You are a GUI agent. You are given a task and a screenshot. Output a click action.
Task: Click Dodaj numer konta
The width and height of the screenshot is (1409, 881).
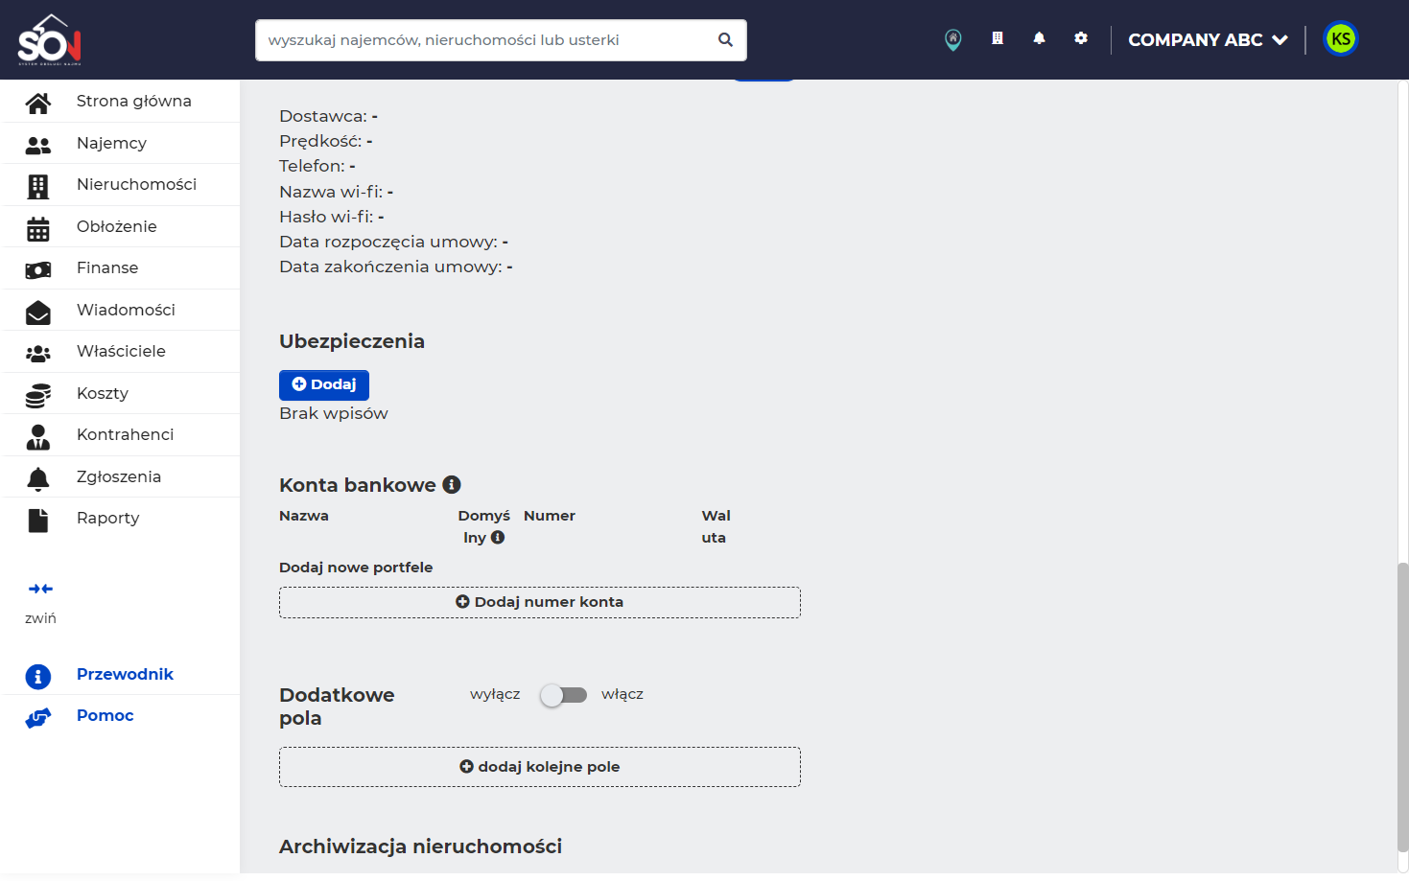click(540, 602)
